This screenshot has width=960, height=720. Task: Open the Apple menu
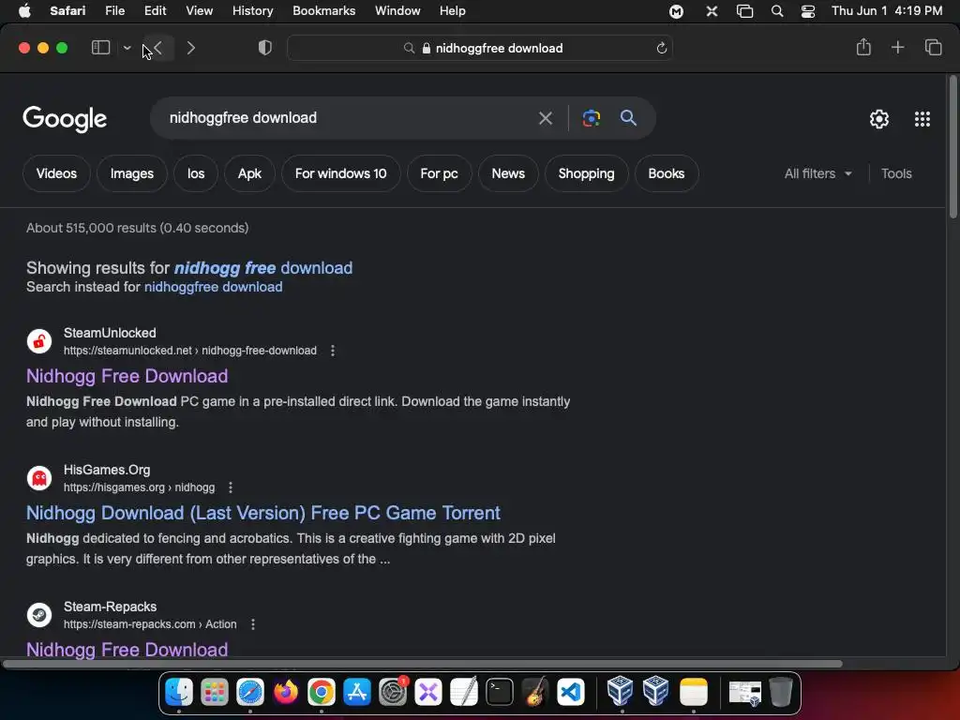[x=24, y=11]
